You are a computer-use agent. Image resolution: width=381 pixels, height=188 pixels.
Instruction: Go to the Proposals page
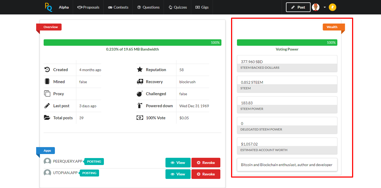coord(88,7)
